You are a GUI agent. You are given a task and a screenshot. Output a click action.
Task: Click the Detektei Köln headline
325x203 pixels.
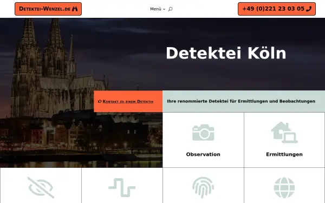click(x=226, y=53)
